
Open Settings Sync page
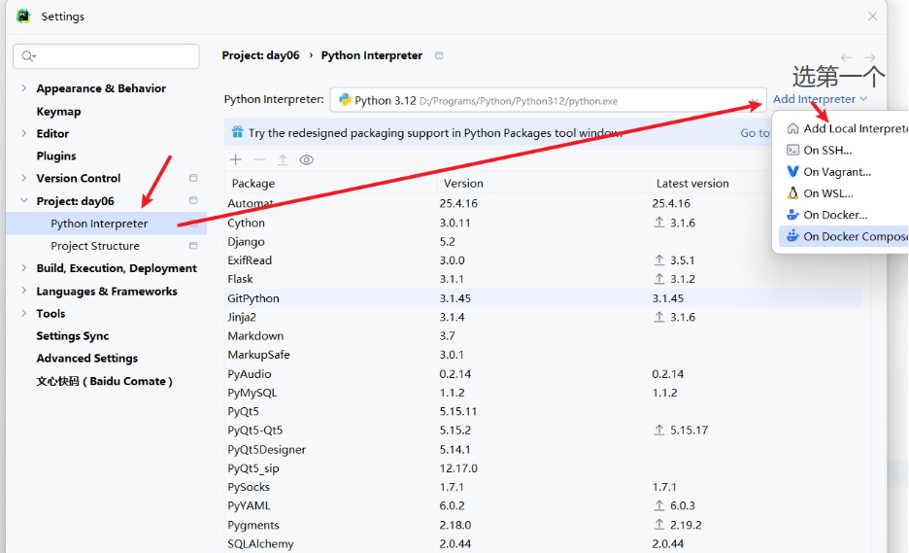click(73, 335)
